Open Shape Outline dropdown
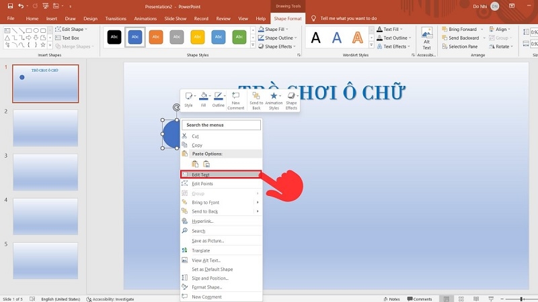This screenshot has width=538, height=302. coord(277,38)
